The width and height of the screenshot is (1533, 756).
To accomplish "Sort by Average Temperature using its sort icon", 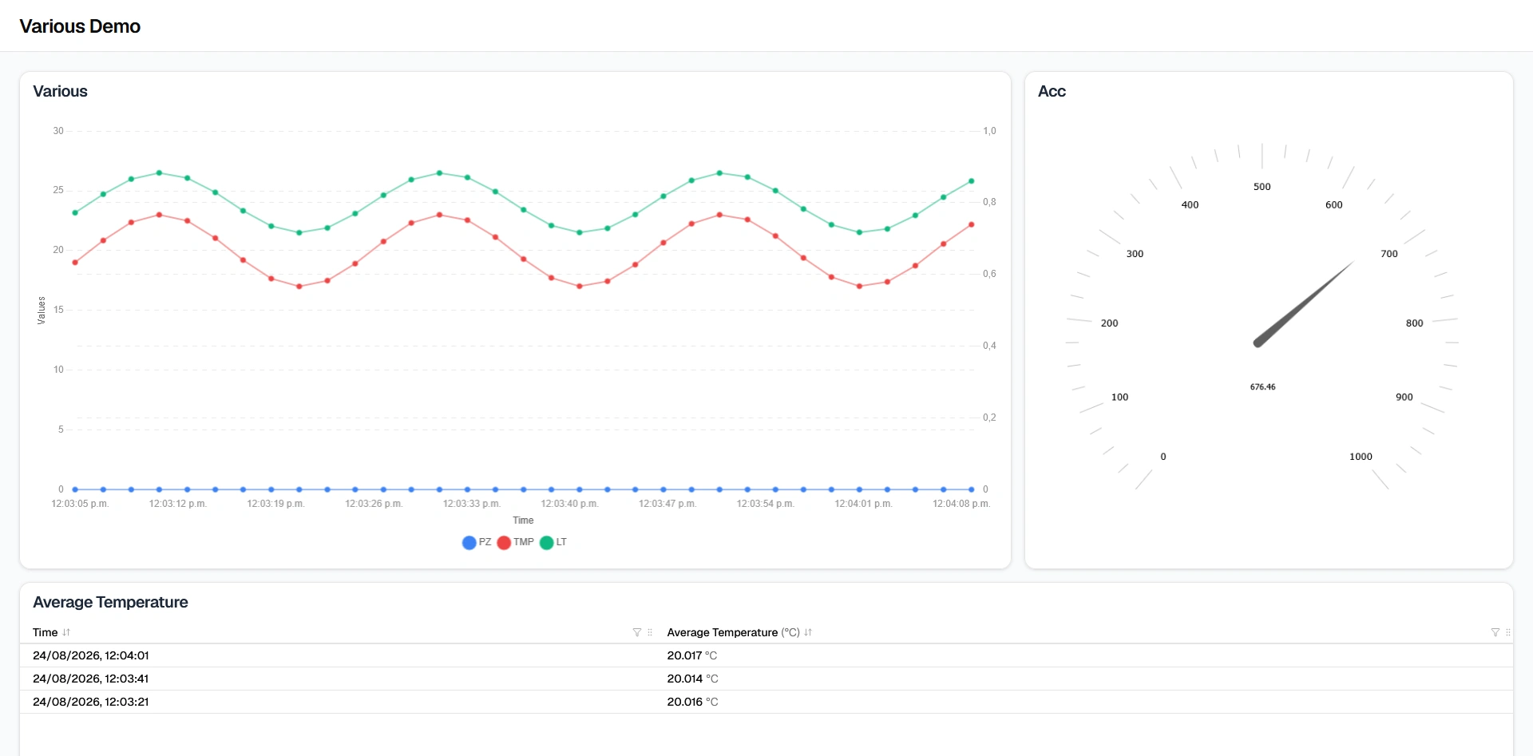I will 808,632.
